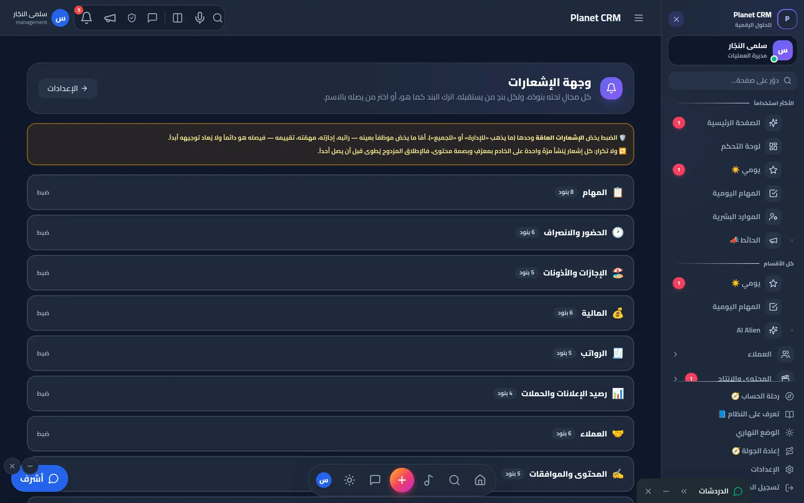Expand chats panel with double chevron icon
The image size is (804, 503).
pos(684,491)
